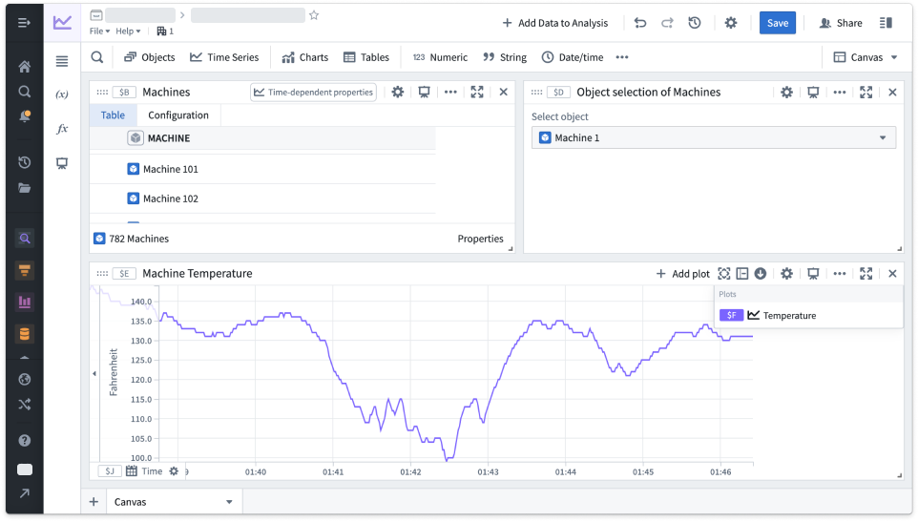Open the notifications bell icon

[x=24, y=115]
